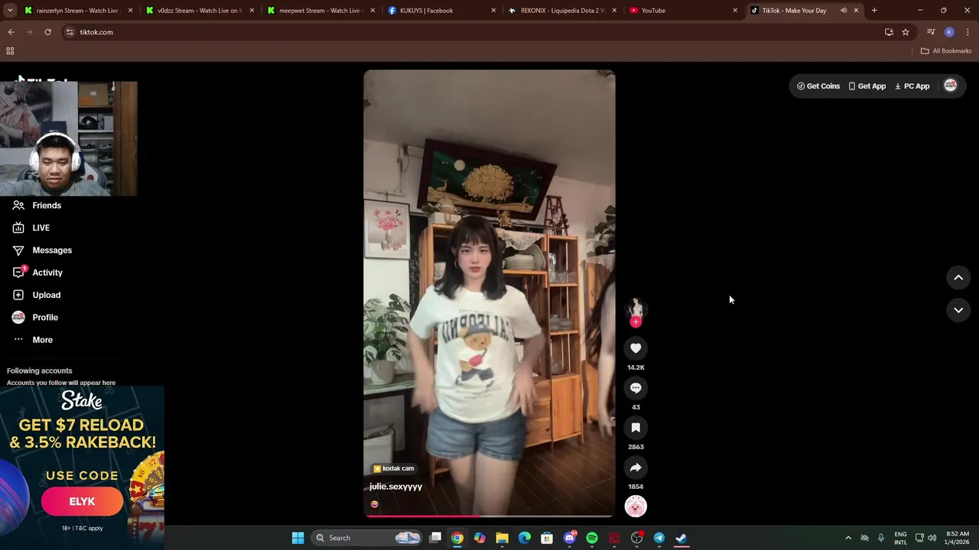Click the browser back arrow

click(11, 32)
